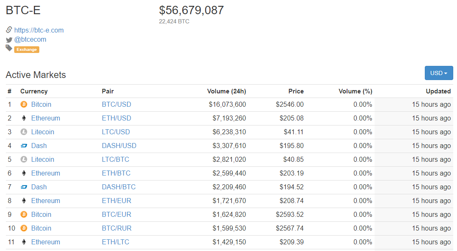Open the BTC/USD pair link

tap(116, 104)
